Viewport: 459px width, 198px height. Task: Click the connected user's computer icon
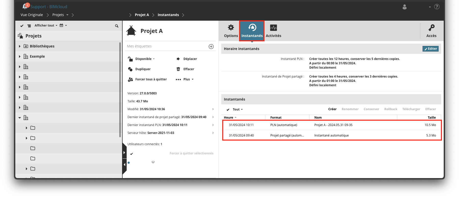(153, 162)
